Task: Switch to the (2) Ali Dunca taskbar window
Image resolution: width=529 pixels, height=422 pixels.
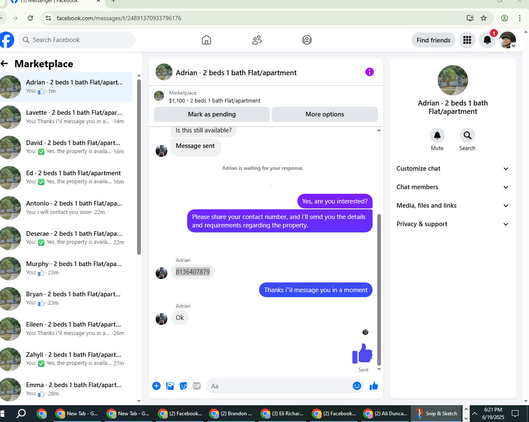Action: coord(386,414)
